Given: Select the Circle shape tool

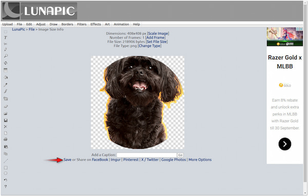Looking at the screenshot, I should point(6,173).
